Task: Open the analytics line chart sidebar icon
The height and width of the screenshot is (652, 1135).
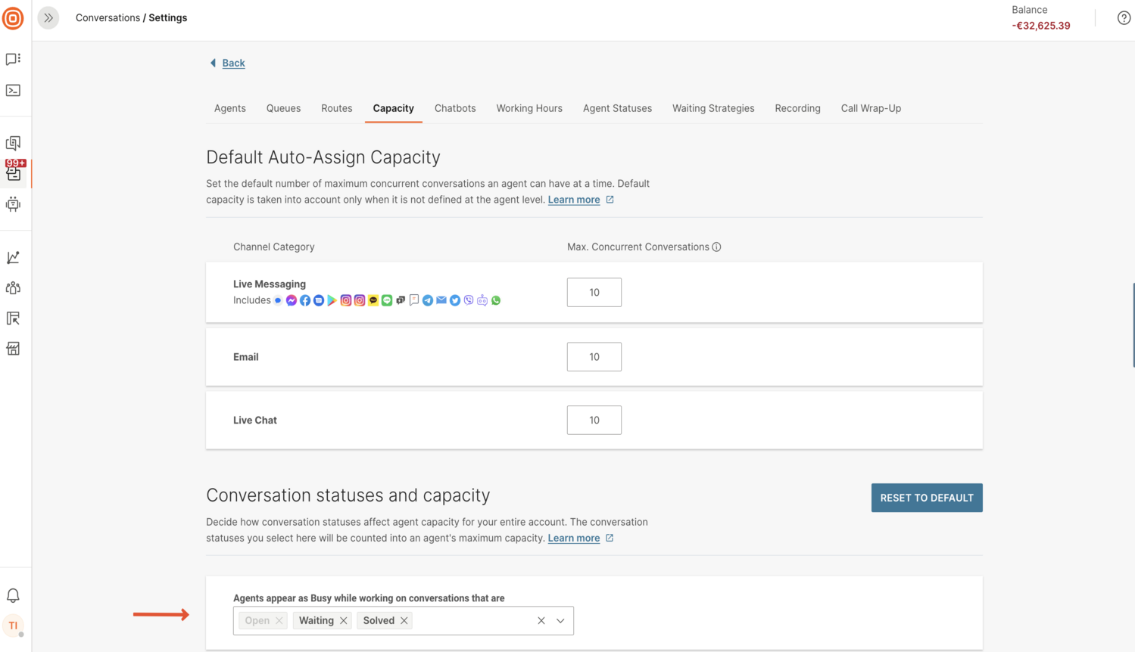Action: (x=13, y=258)
